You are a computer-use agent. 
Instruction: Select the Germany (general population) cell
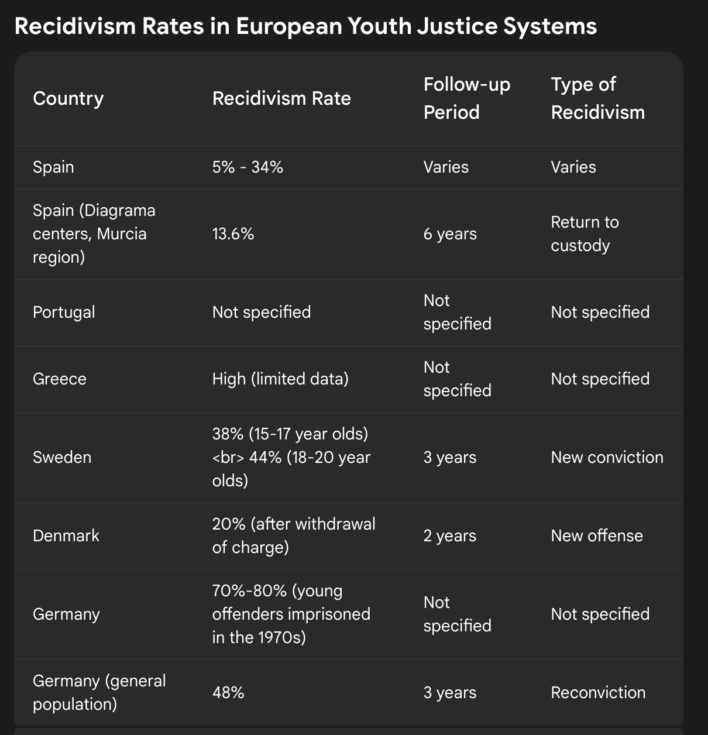(x=99, y=692)
